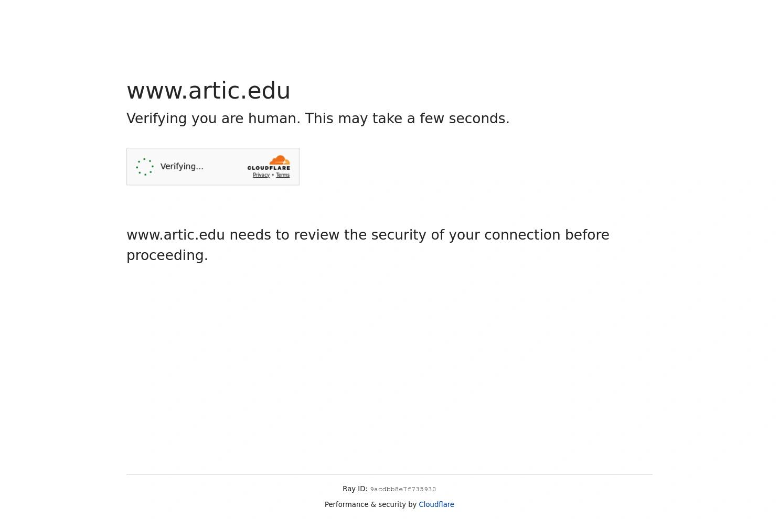
Task: Click the www.artic.edu page heading
Action: pyautogui.click(x=208, y=91)
